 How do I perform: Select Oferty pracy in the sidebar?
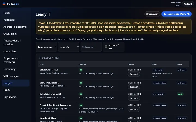point(10,34)
